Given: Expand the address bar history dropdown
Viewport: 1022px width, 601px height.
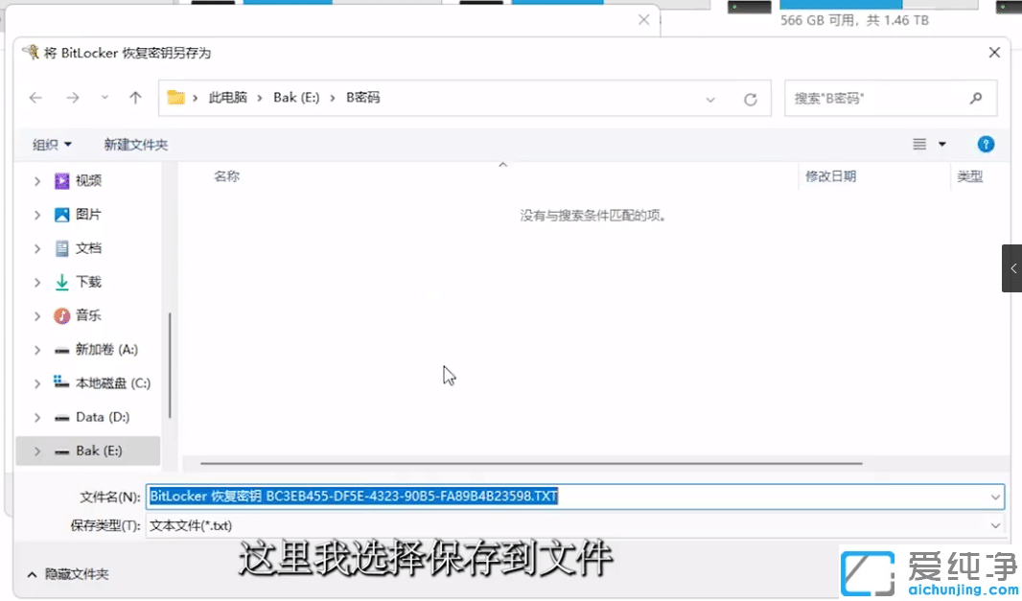Looking at the screenshot, I should [710, 99].
